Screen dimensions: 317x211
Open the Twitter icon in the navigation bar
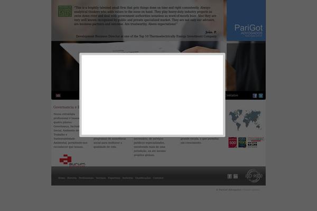click(x=261, y=95)
